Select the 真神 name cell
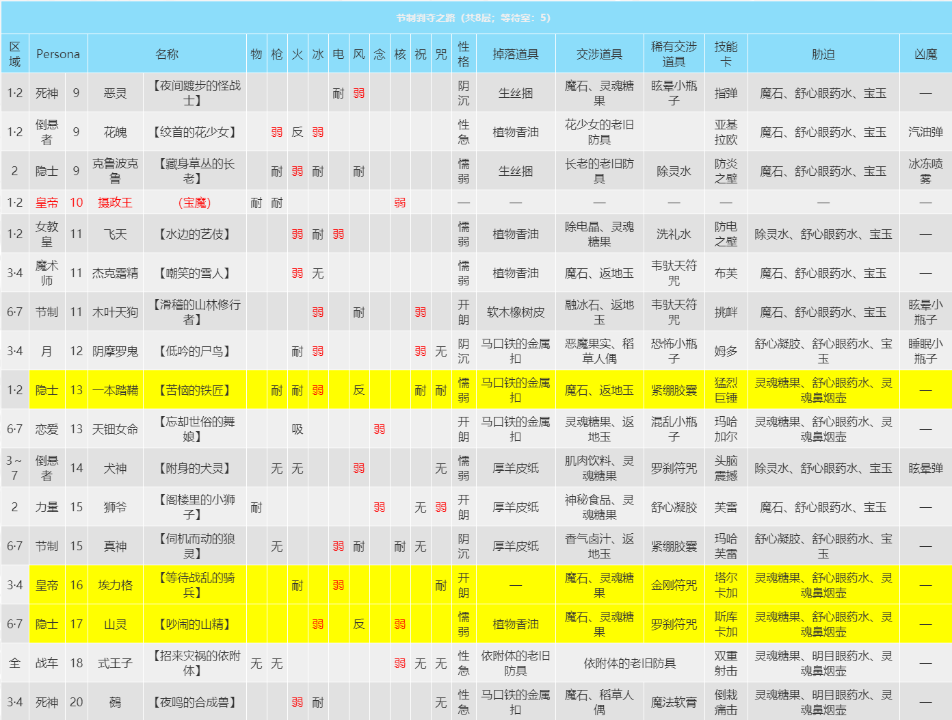The width and height of the screenshot is (952, 720). click(x=116, y=546)
